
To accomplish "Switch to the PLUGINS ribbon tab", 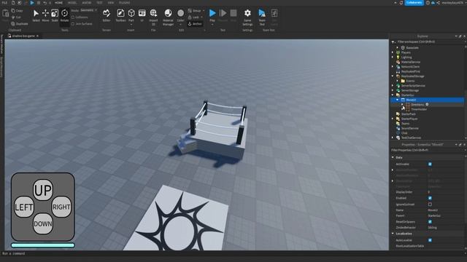I will click(x=124, y=3).
